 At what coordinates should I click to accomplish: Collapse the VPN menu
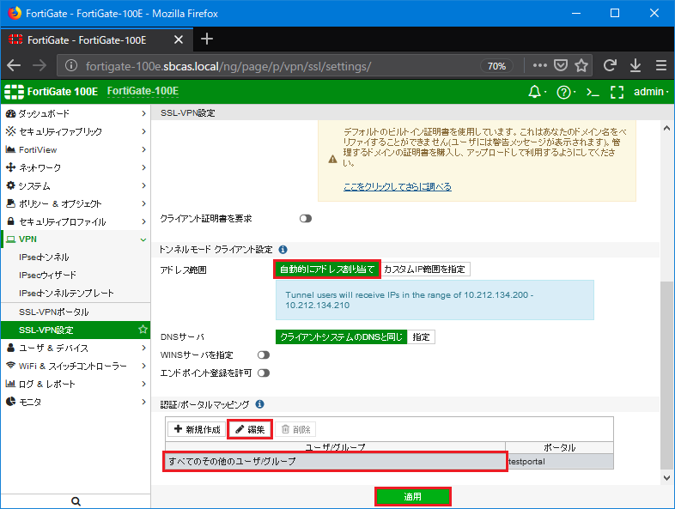pos(76,239)
